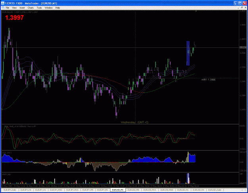Open the Help menu
The width and height of the screenshot is (248, 193).
[x=58, y=8]
